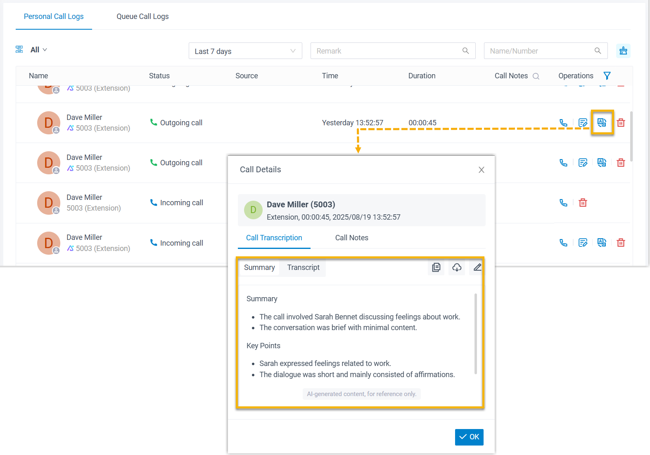Click the Operations filter funnel icon
The height and width of the screenshot is (455, 650).
pos(607,76)
